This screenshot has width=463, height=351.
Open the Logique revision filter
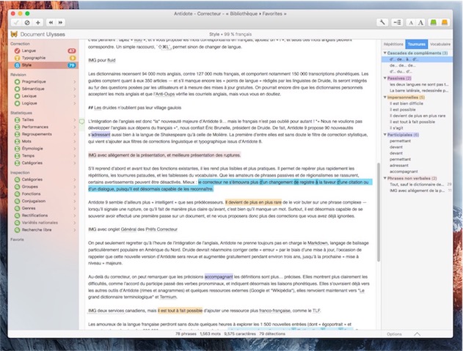pos(44,103)
